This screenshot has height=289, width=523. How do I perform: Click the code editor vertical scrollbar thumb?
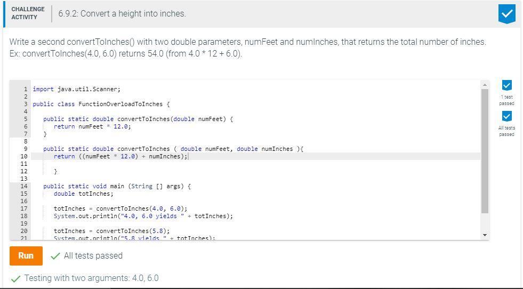(485, 151)
